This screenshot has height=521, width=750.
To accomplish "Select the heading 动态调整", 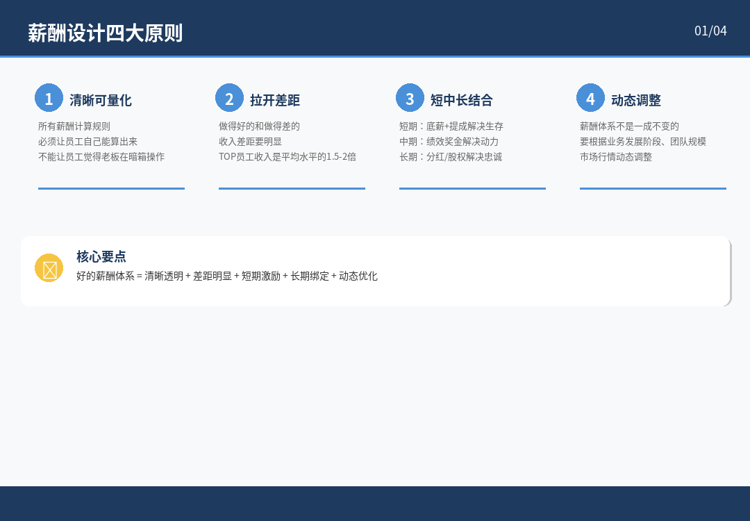I will (636, 100).
